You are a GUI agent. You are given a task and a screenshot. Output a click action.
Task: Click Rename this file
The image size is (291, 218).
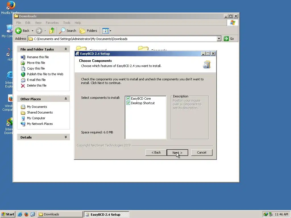tap(38, 57)
